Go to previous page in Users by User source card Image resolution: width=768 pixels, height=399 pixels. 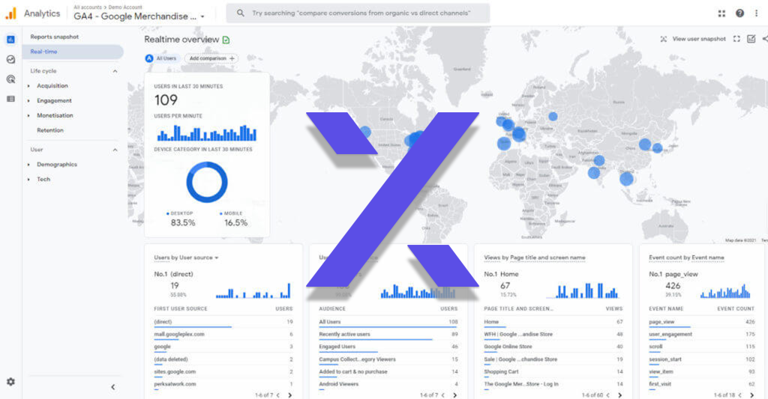click(278, 395)
